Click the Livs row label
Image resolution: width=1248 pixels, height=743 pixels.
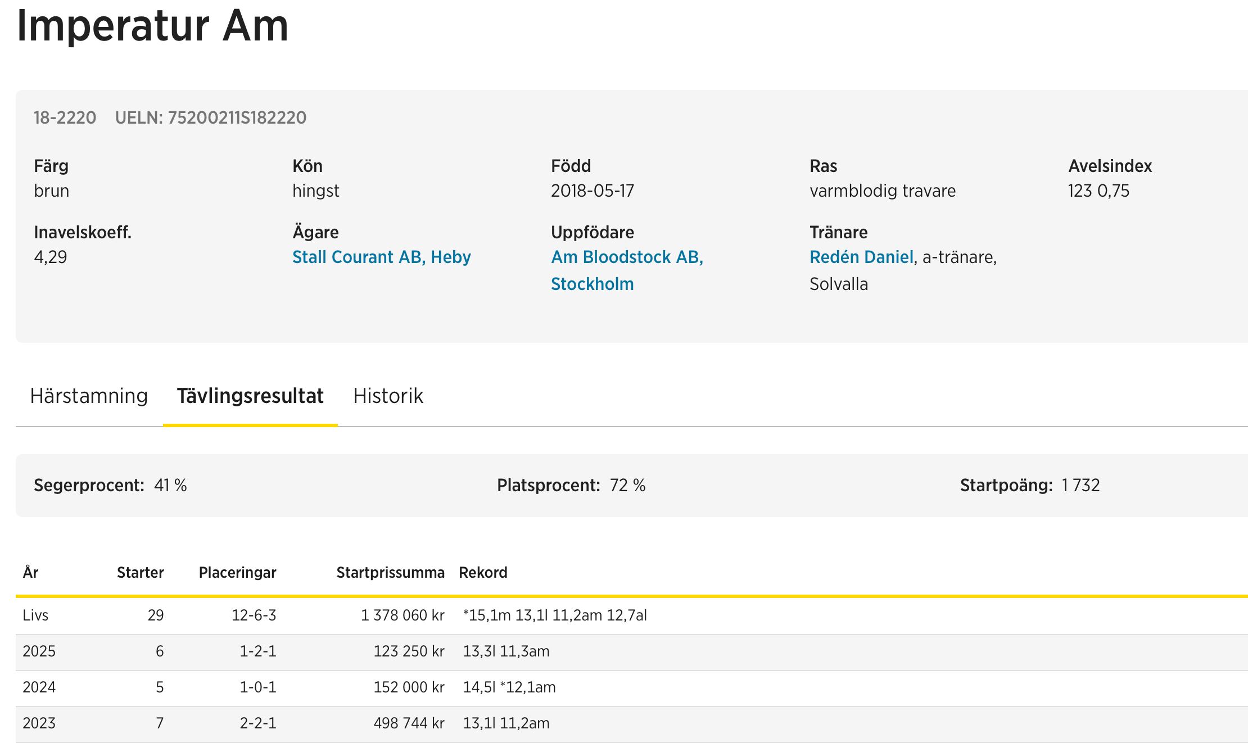click(35, 615)
